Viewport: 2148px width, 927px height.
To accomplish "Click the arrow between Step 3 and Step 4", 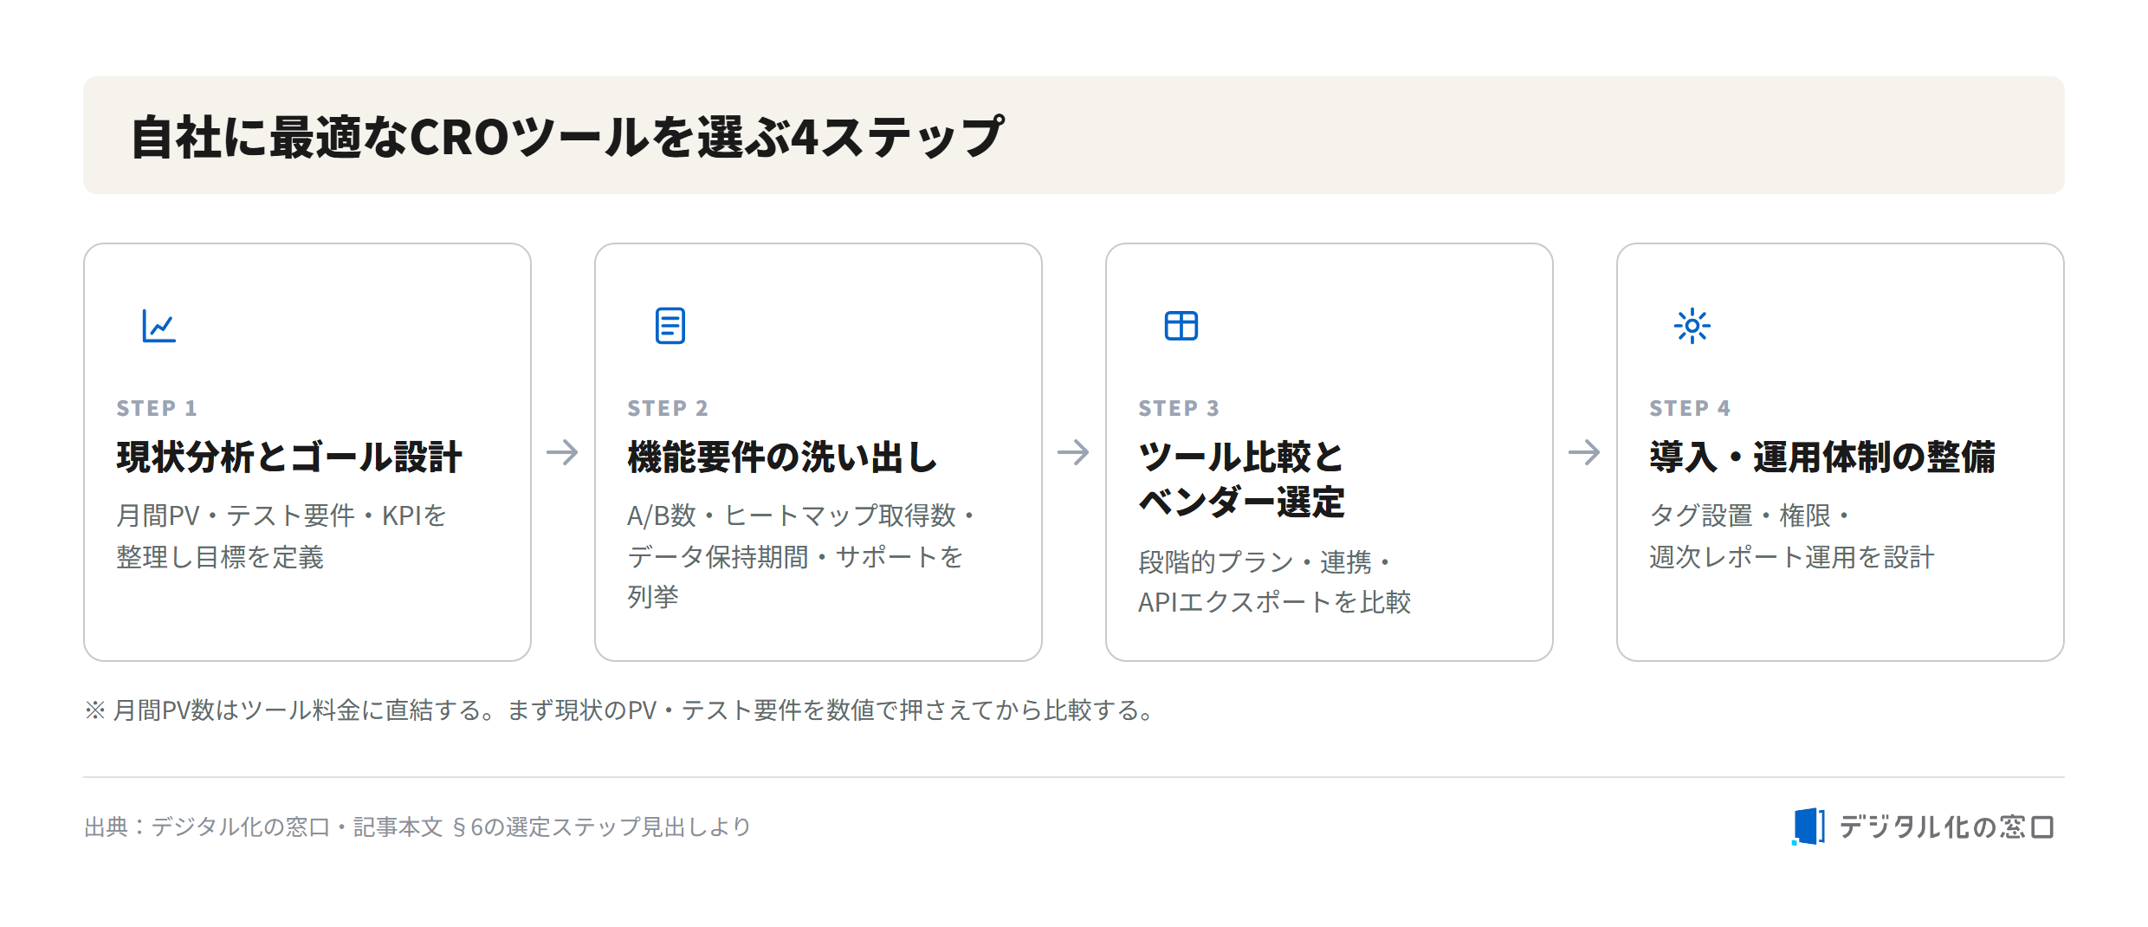I will click(1585, 452).
